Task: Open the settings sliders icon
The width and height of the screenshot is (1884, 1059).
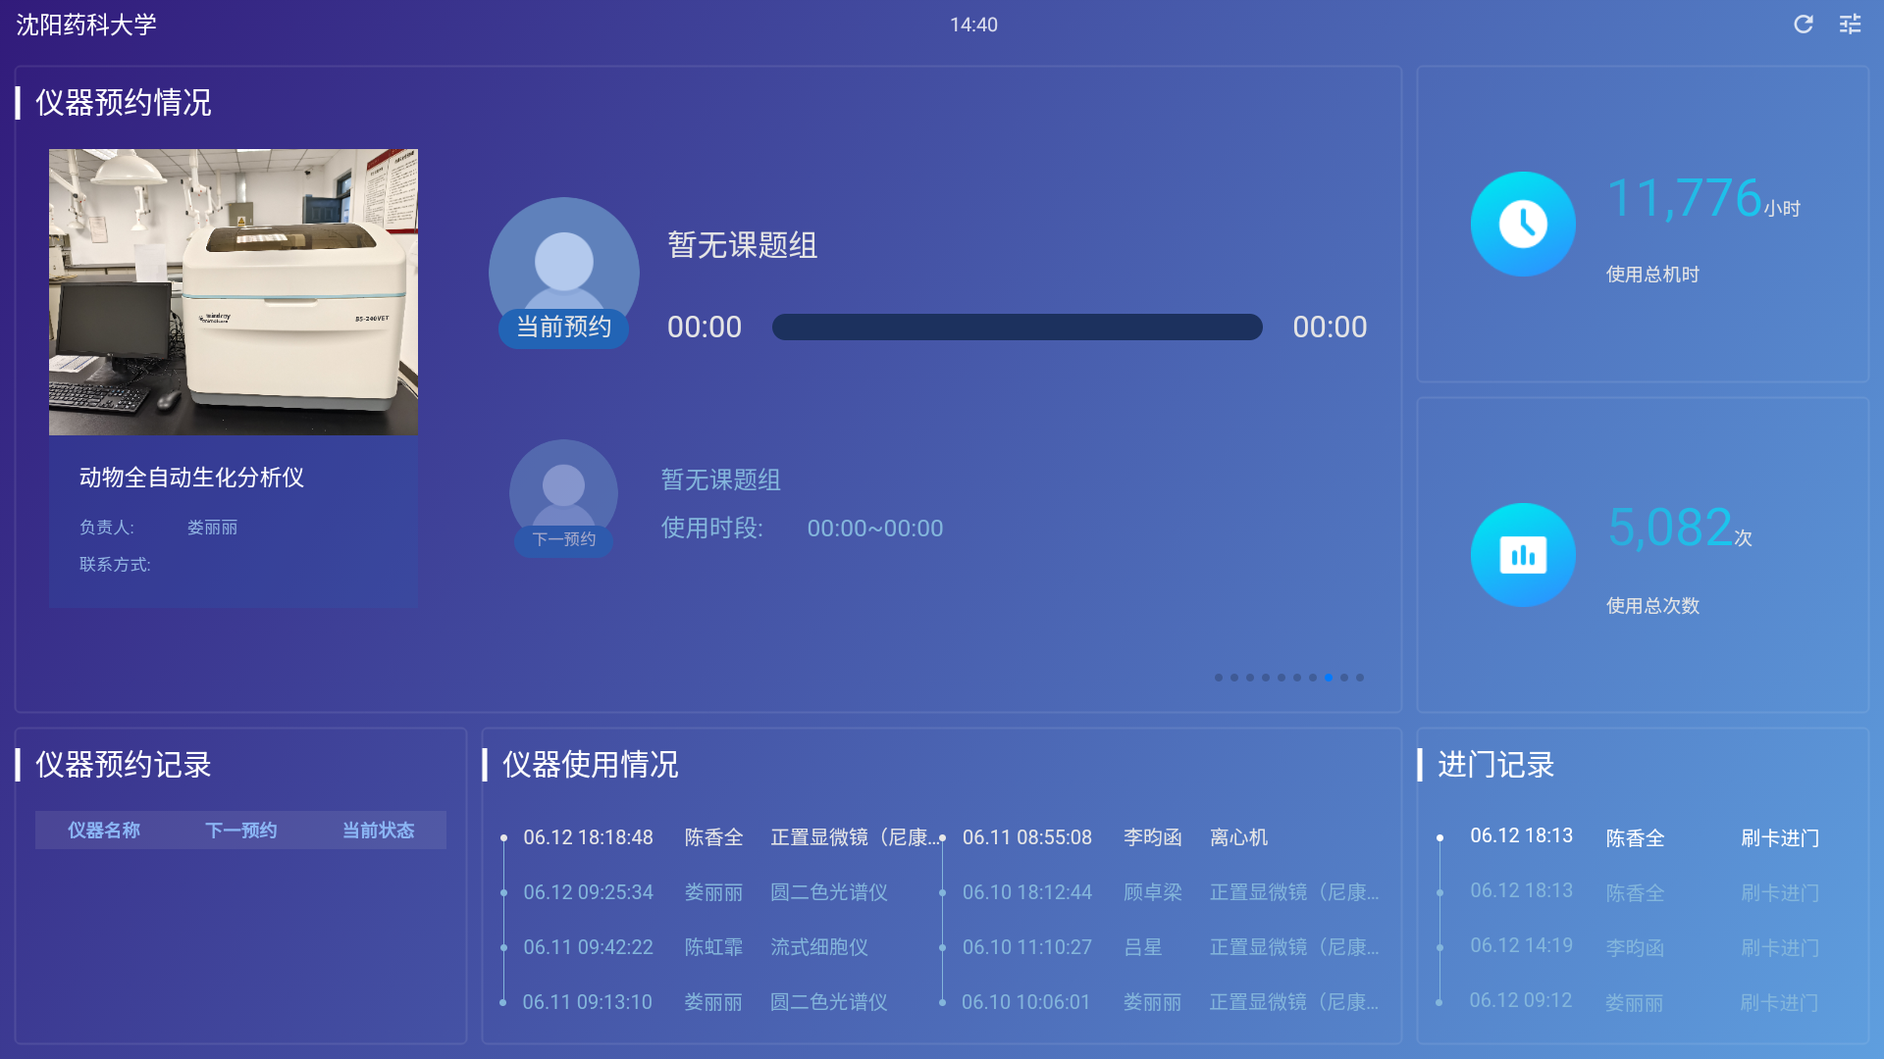Action: coord(1850,25)
